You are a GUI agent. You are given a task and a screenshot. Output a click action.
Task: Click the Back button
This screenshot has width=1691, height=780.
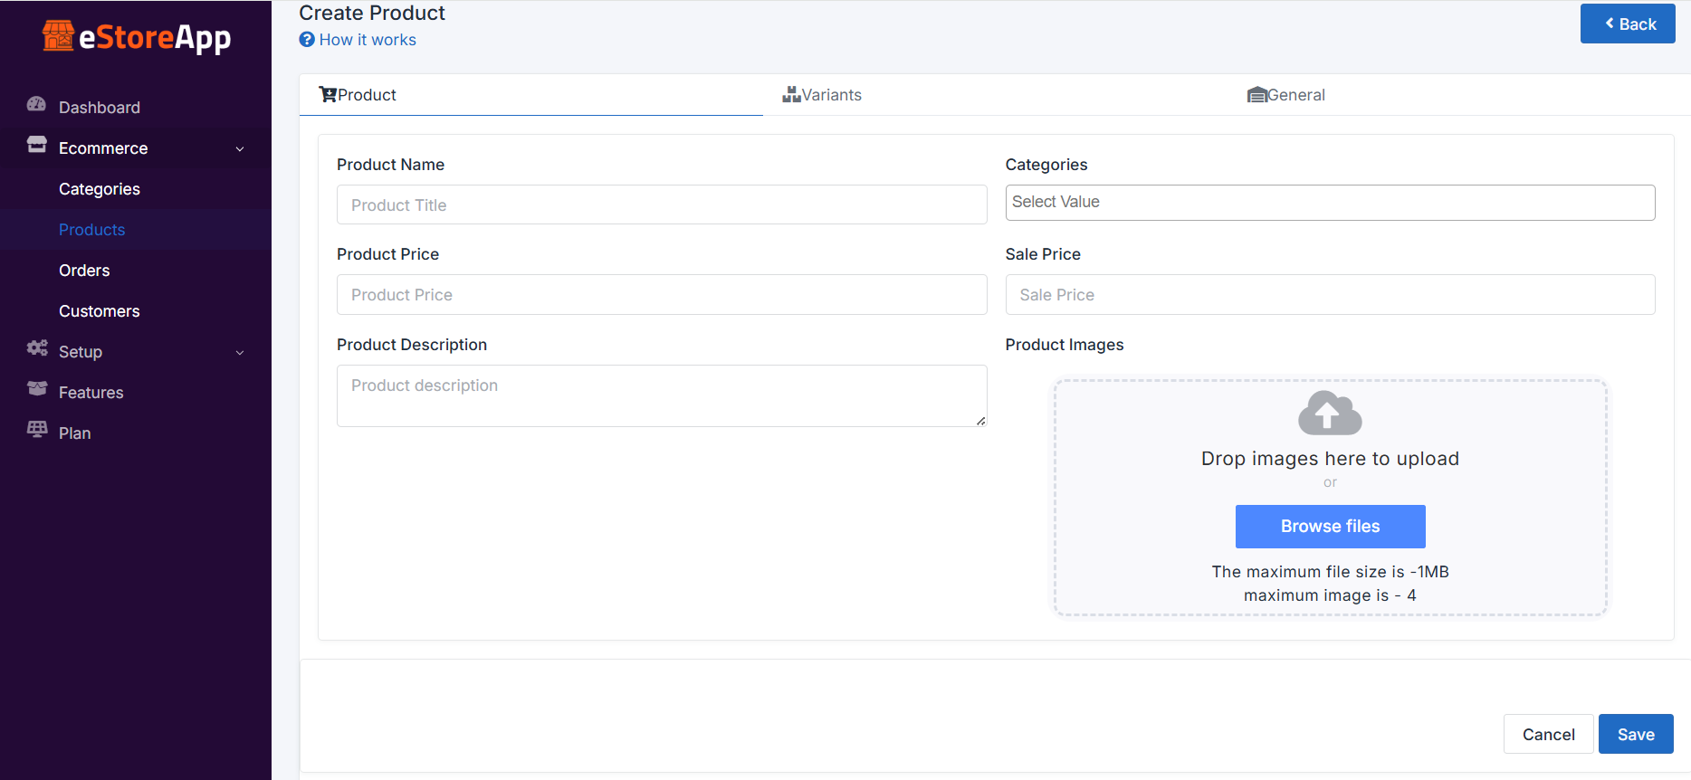point(1628,24)
